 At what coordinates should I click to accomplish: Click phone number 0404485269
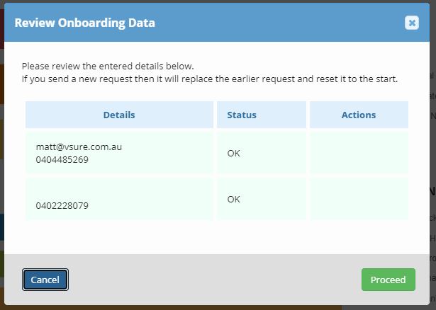point(62,160)
